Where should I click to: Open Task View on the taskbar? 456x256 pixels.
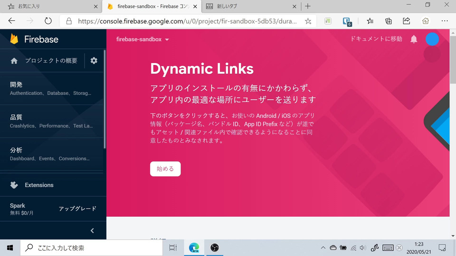tap(173, 247)
